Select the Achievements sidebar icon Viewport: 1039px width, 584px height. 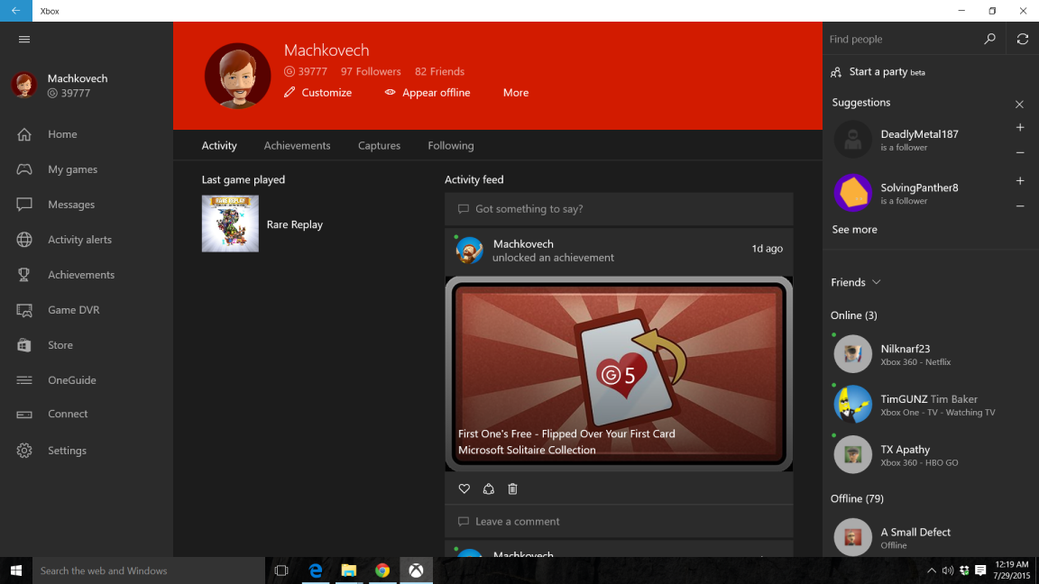click(x=24, y=274)
